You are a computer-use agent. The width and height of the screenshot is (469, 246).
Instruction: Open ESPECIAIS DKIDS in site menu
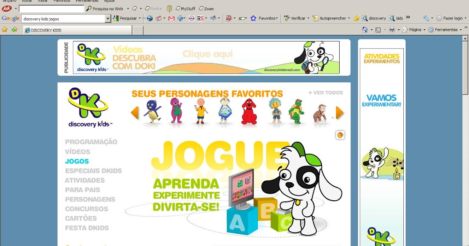[x=93, y=171]
